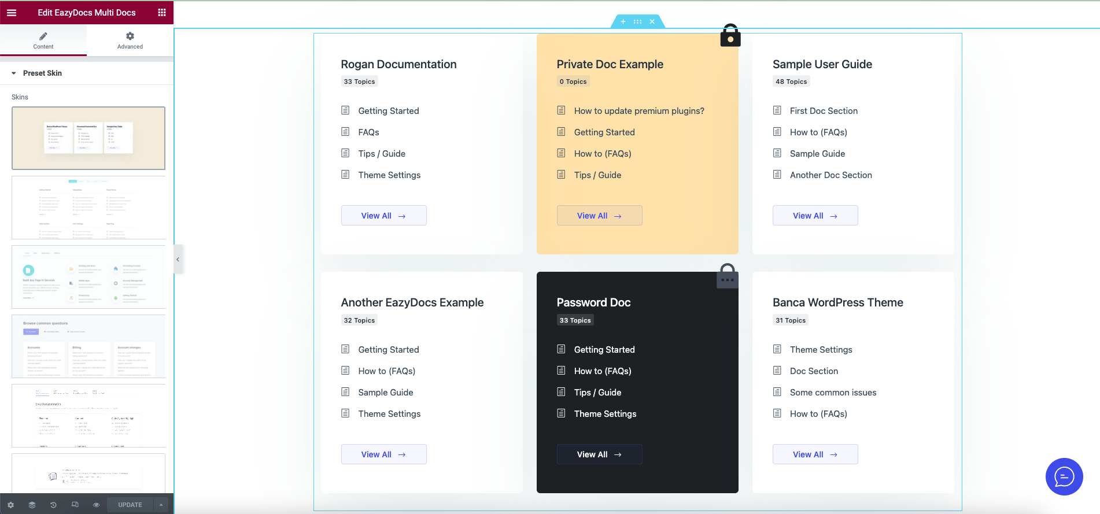Screen dimensions: 1100x514
Task: Open Another Doc Section link
Action: click(x=830, y=175)
